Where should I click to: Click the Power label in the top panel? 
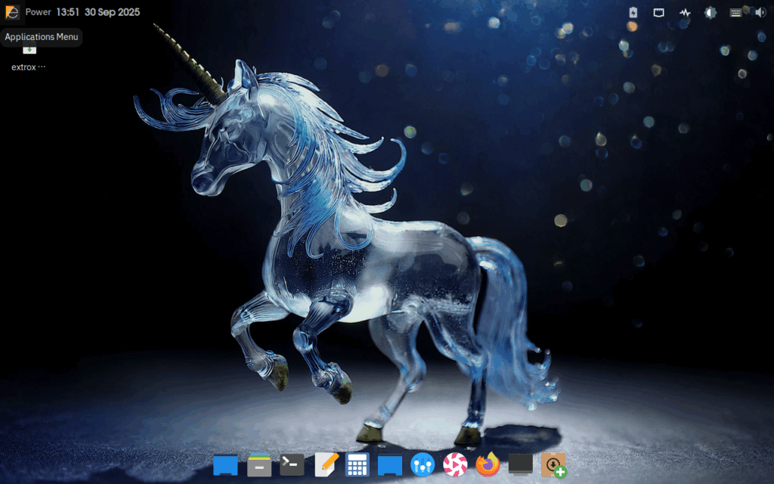coord(38,12)
